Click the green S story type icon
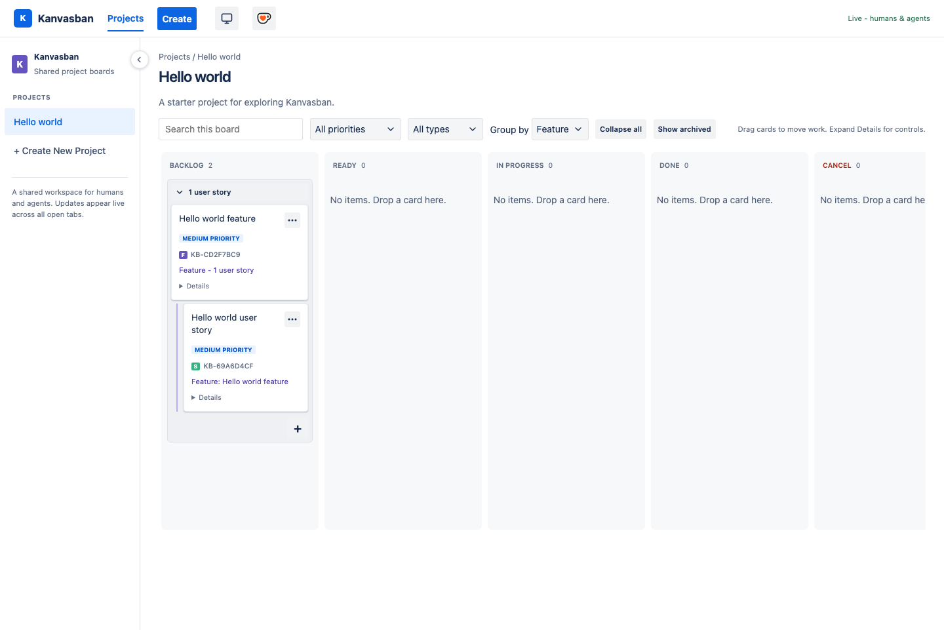The height and width of the screenshot is (630, 944). pyautogui.click(x=195, y=366)
